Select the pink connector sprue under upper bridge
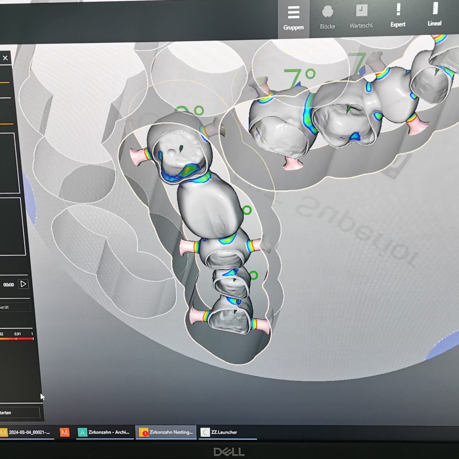 (x=291, y=163)
